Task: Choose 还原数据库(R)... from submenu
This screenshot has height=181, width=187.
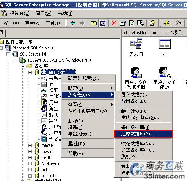Action: pyautogui.click(x=143, y=134)
